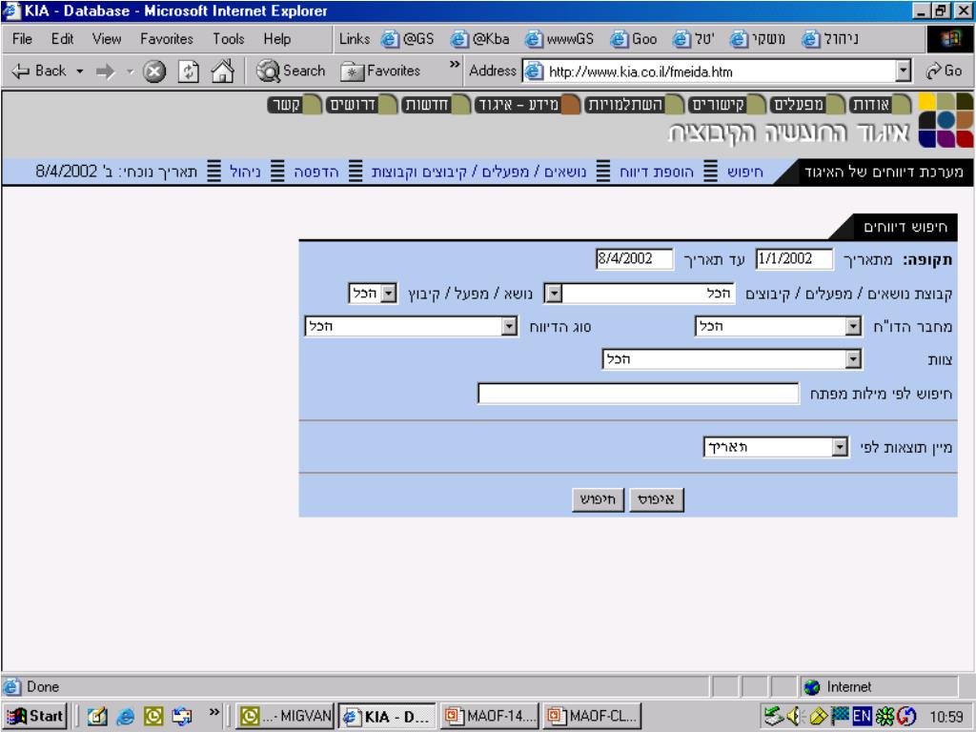Click the Outlook Express quick launch icon
The image size is (976, 732).
pos(182,717)
